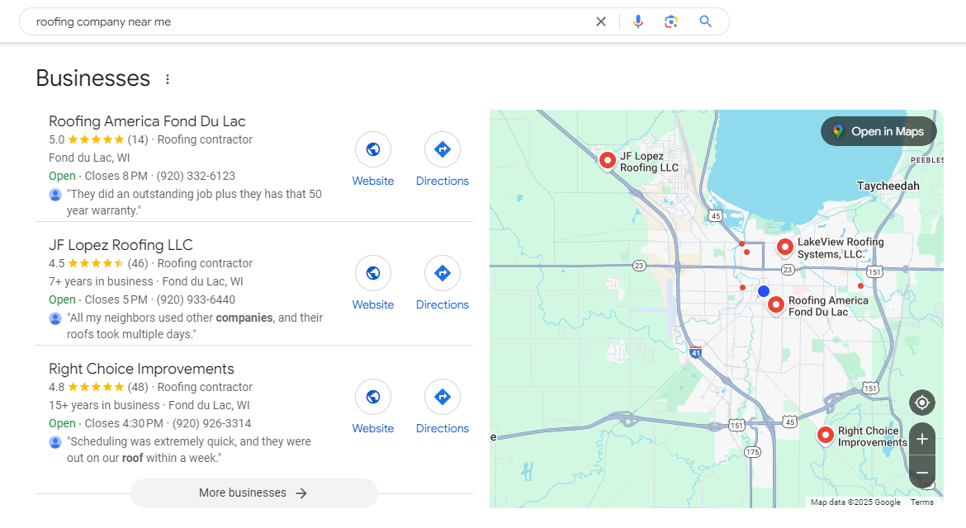The image size is (966, 528).
Task: Get directions to Roofing America Fond Du Lac
Action: (x=443, y=149)
